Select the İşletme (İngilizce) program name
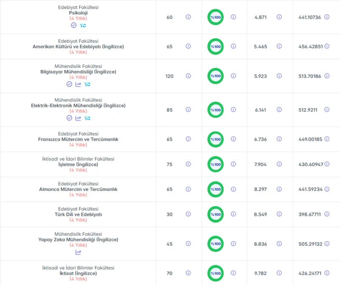 [78, 165]
